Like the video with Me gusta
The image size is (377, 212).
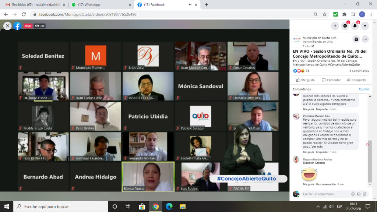coord(305,80)
